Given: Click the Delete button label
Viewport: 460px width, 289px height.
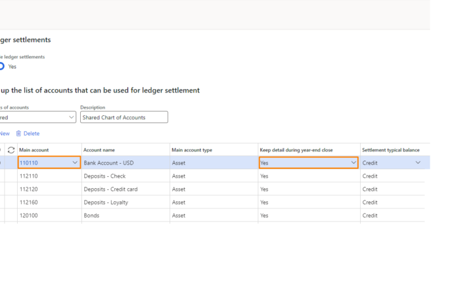Looking at the screenshot, I should [32, 134].
